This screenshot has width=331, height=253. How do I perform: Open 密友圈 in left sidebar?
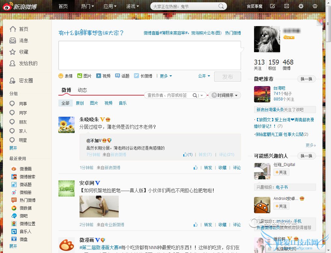coord(21,81)
